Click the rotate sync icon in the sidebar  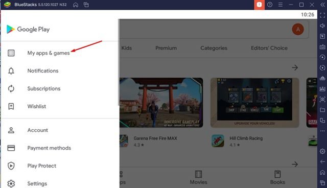tap(322, 68)
